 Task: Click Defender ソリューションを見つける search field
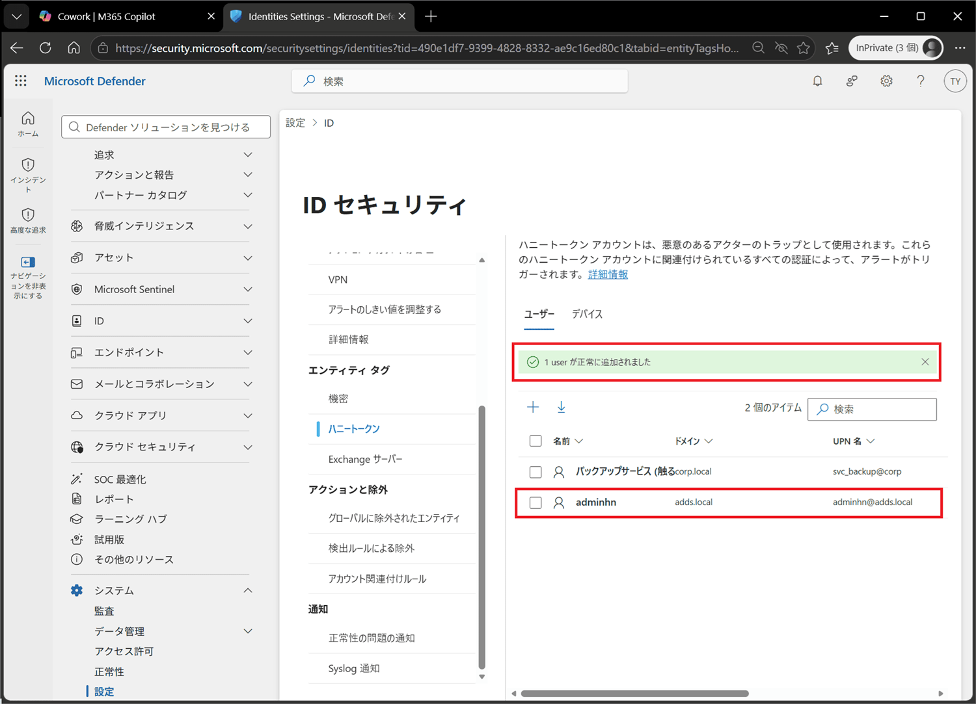click(x=166, y=127)
